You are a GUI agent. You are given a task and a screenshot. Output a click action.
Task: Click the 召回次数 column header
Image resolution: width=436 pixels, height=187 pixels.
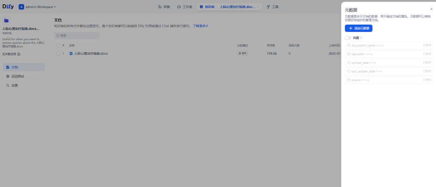coord(294,46)
